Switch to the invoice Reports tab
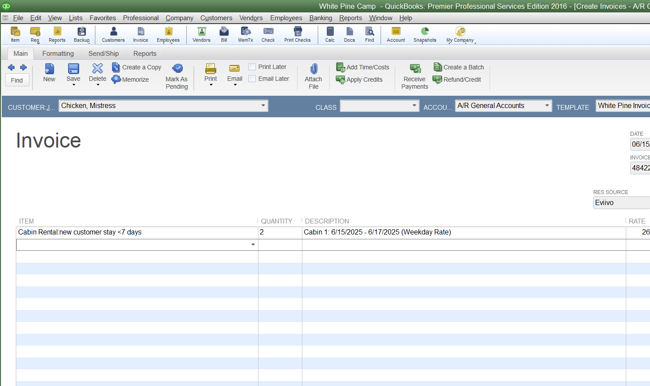 point(145,54)
